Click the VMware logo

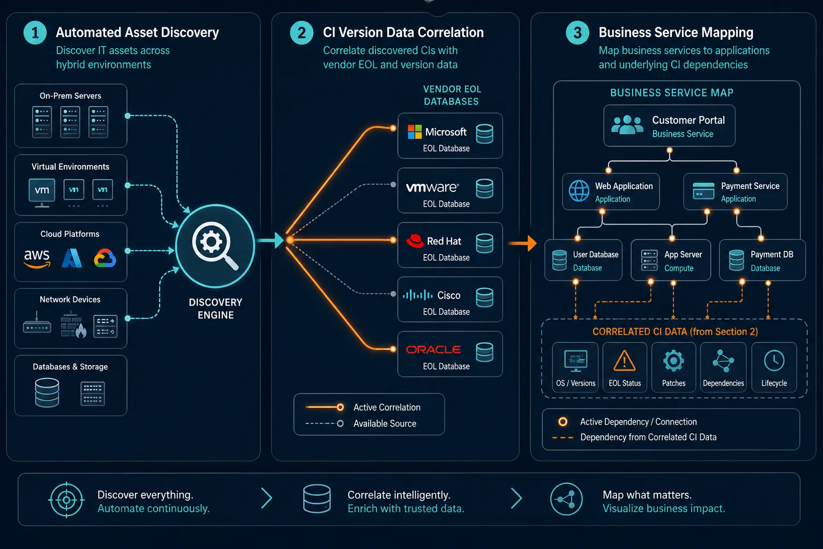click(432, 187)
